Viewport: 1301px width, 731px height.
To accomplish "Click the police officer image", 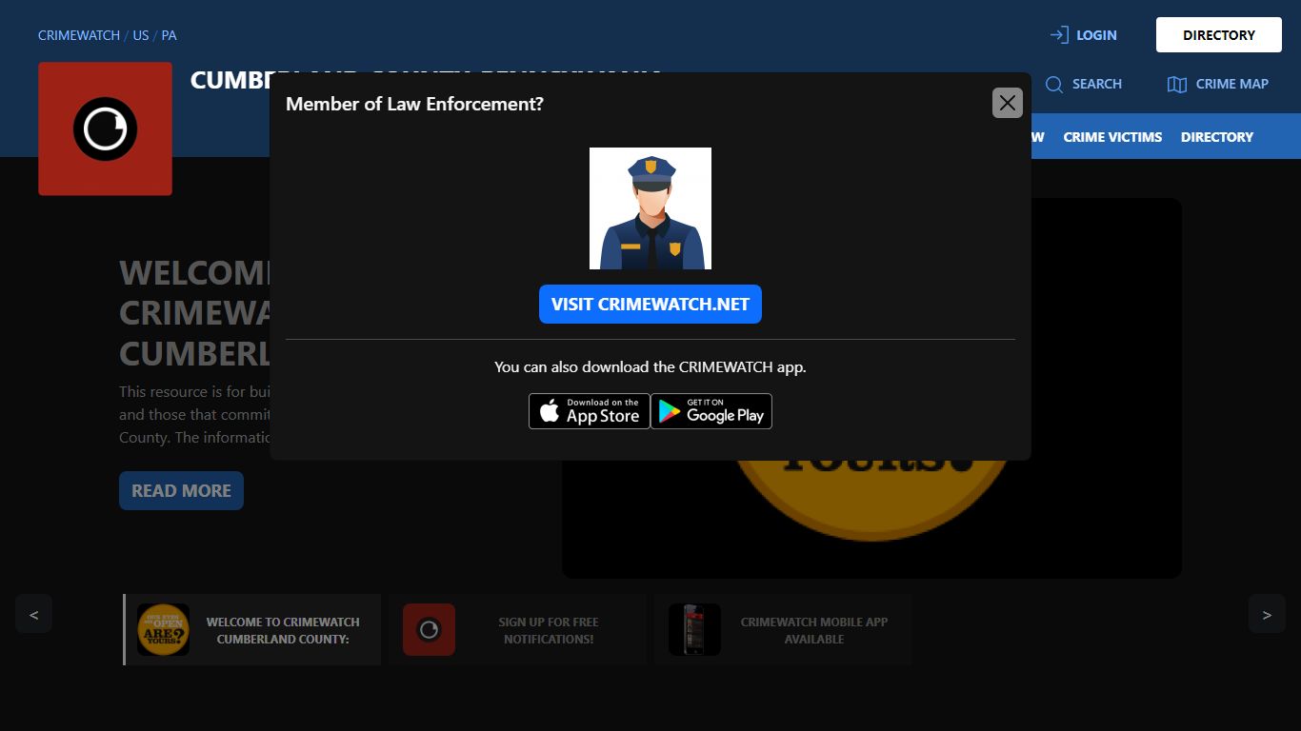I will point(650,208).
